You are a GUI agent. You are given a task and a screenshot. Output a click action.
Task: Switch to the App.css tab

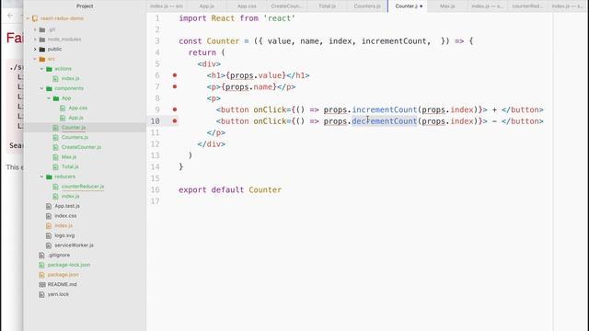pos(247,6)
